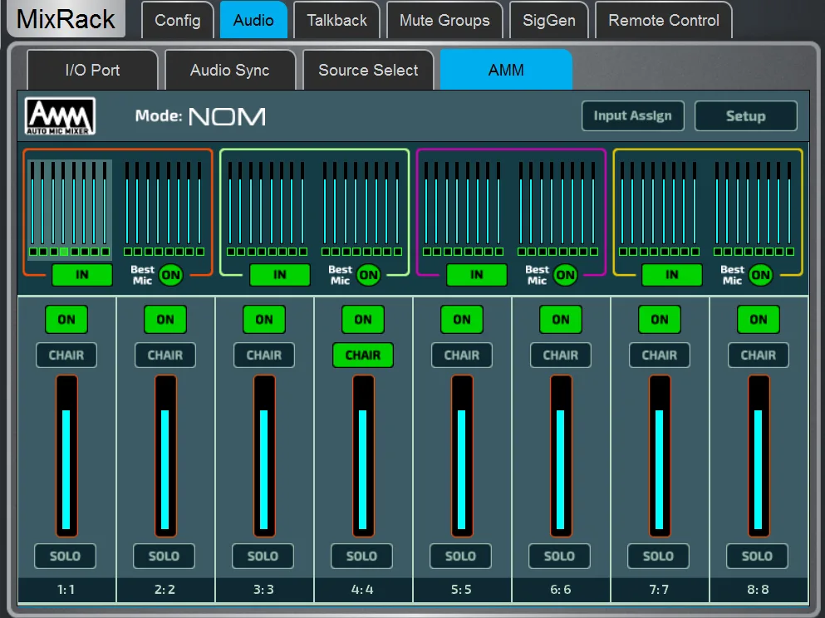
Task: Click the channel 8:8 priority slider
Action: coord(759,455)
